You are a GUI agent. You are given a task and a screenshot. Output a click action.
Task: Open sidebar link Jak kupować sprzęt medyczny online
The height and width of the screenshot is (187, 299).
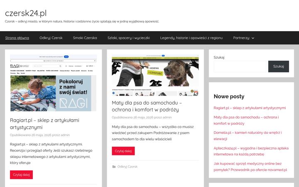point(250,167)
